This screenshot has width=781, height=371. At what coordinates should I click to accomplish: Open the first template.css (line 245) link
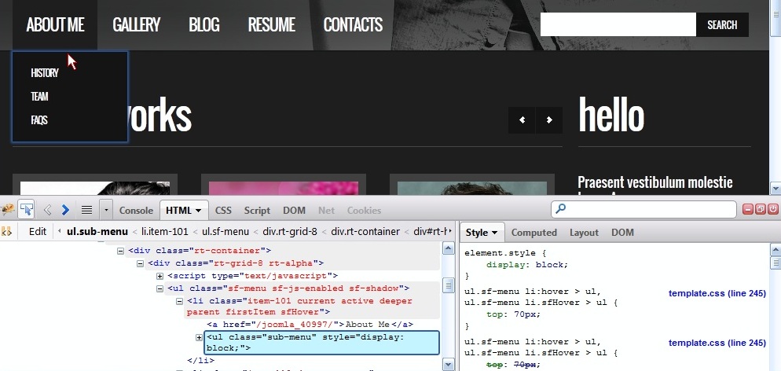click(717, 293)
